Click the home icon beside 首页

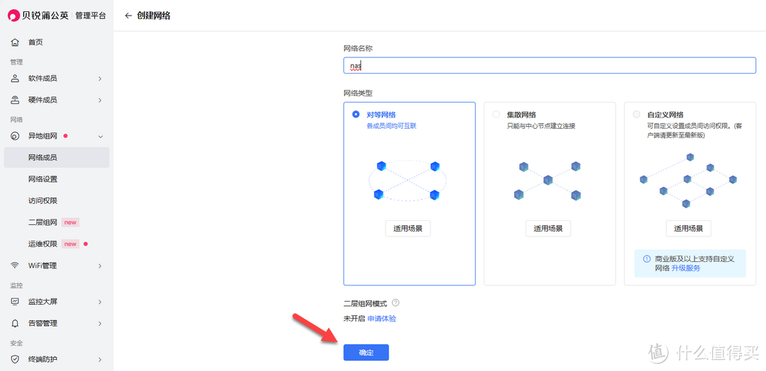click(15, 42)
